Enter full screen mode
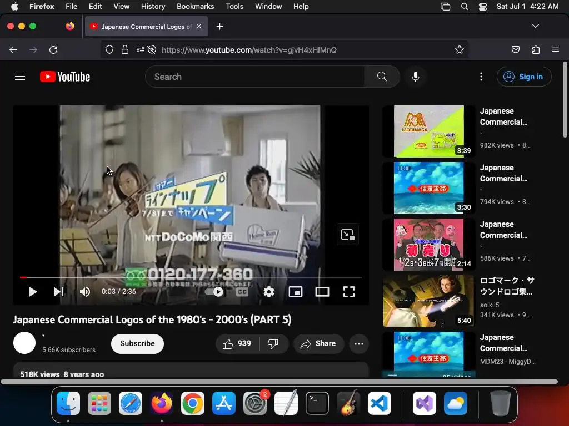This screenshot has width=569, height=426. pyautogui.click(x=349, y=292)
